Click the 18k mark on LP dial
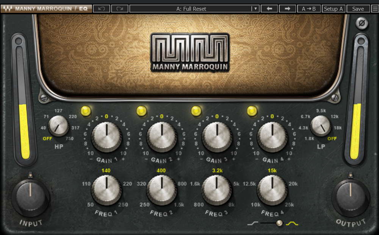This screenshot has height=235, width=379. click(338, 128)
